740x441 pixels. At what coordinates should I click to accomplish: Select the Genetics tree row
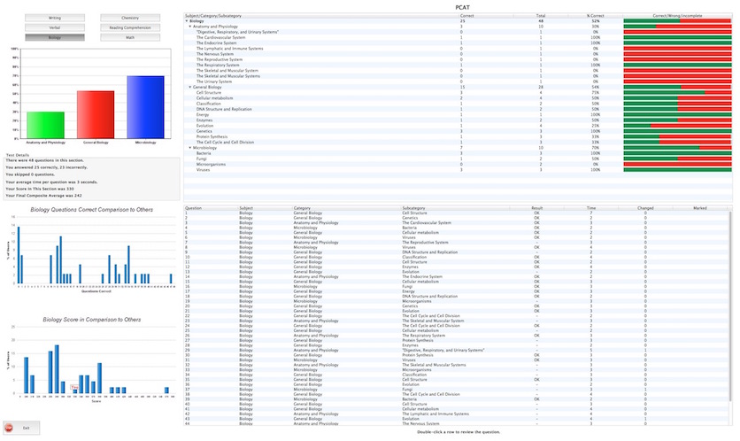pyautogui.click(x=458, y=131)
